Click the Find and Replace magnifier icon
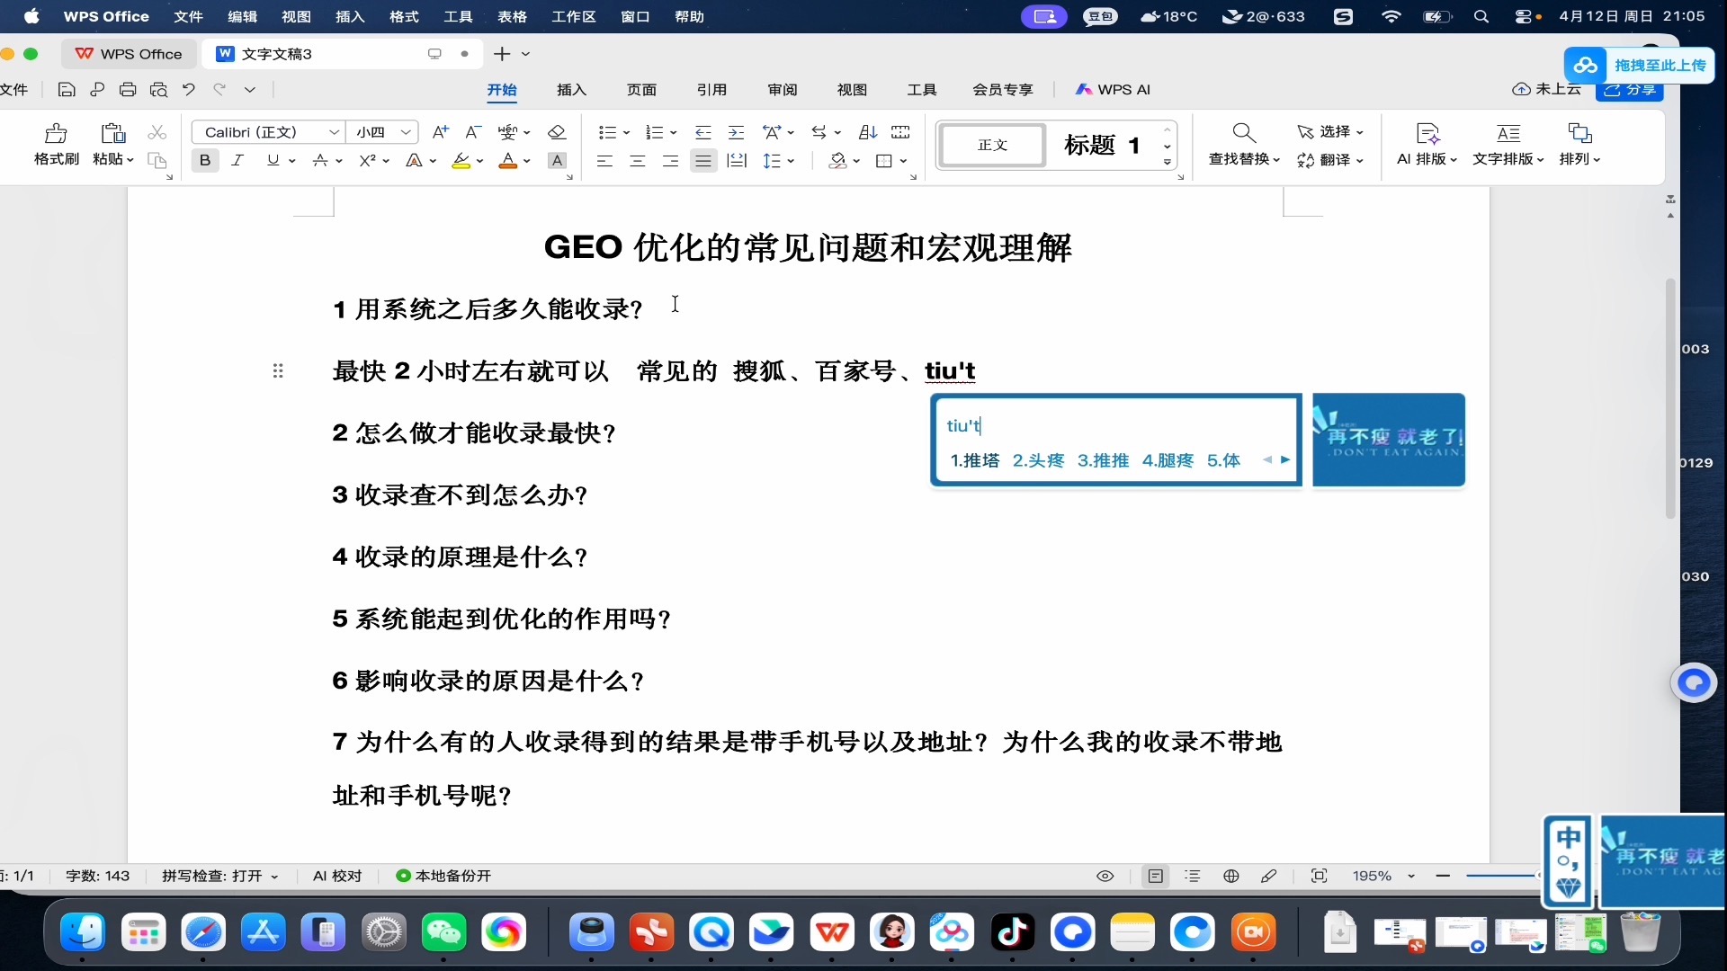Viewport: 1727px width, 971px height. [1244, 133]
